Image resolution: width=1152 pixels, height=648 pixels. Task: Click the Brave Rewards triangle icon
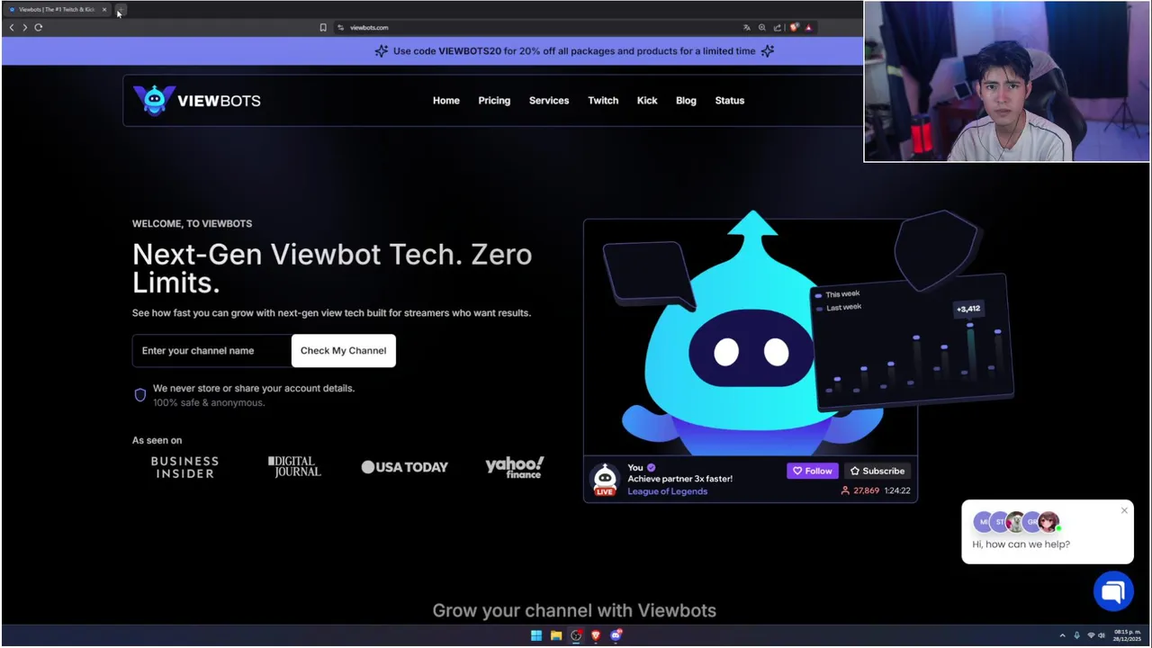808,27
